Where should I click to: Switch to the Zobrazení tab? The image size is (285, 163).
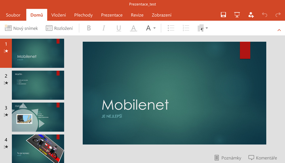[x=161, y=15]
